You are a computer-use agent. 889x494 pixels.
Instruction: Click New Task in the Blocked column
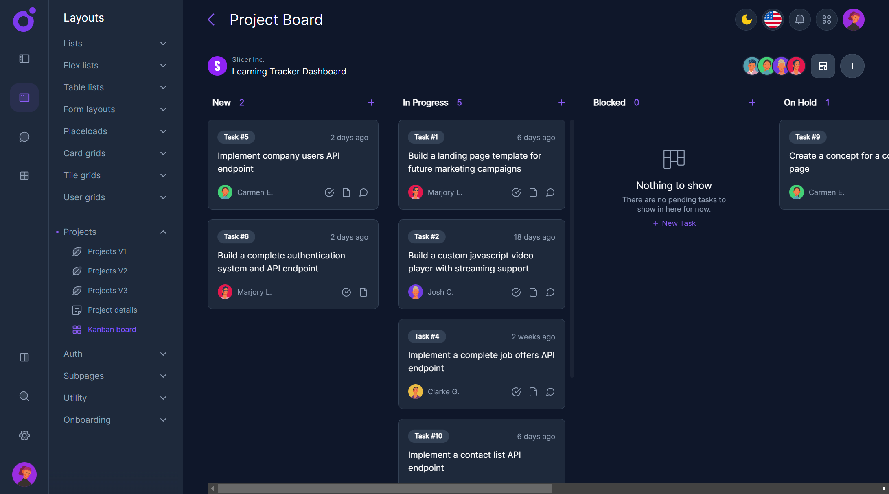click(674, 223)
